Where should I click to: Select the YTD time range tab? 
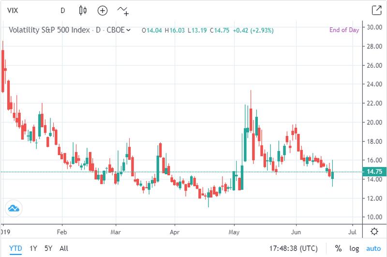(x=15, y=248)
